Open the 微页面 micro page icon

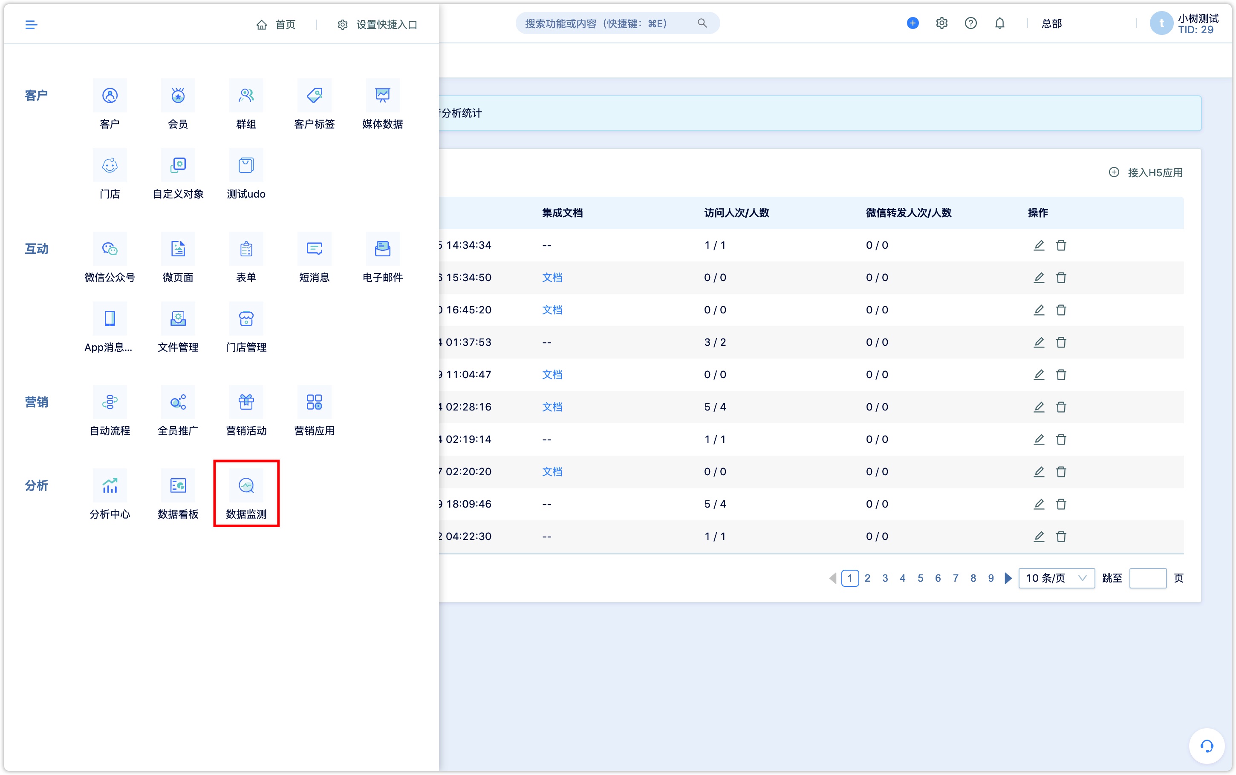(x=178, y=249)
